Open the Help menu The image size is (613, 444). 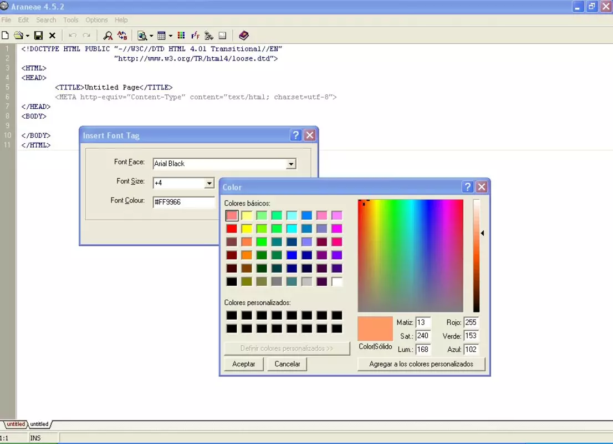[x=121, y=20]
